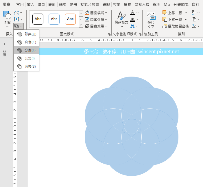Switch to the 開發人員 tab
Screen dimensions: 203x187
(142, 5)
